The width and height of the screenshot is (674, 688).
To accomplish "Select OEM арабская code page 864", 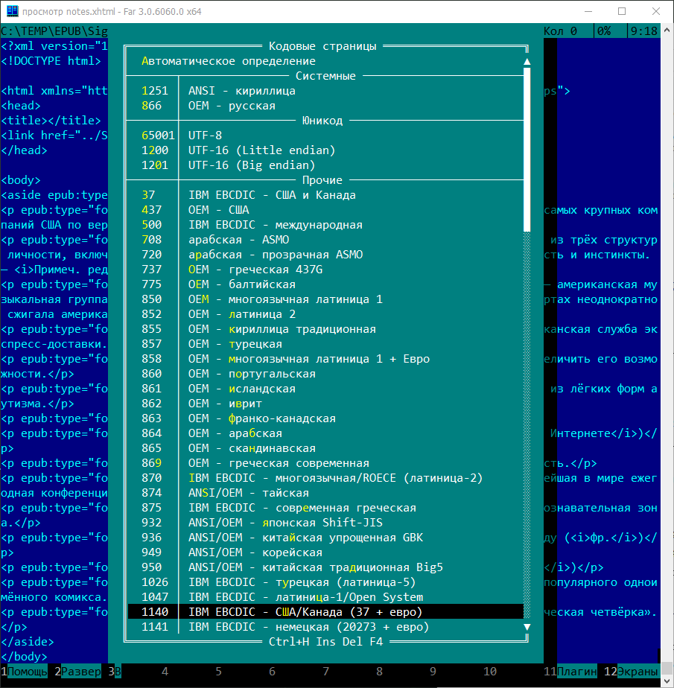I will pos(325,434).
